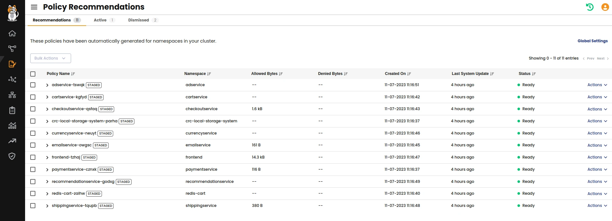612x221 pixels.
Task: Check the cartservice-kgfyd row checkbox
Action: coord(33,97)
